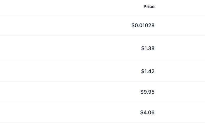Click empty row area left of $0.01028

pos(66,26)
